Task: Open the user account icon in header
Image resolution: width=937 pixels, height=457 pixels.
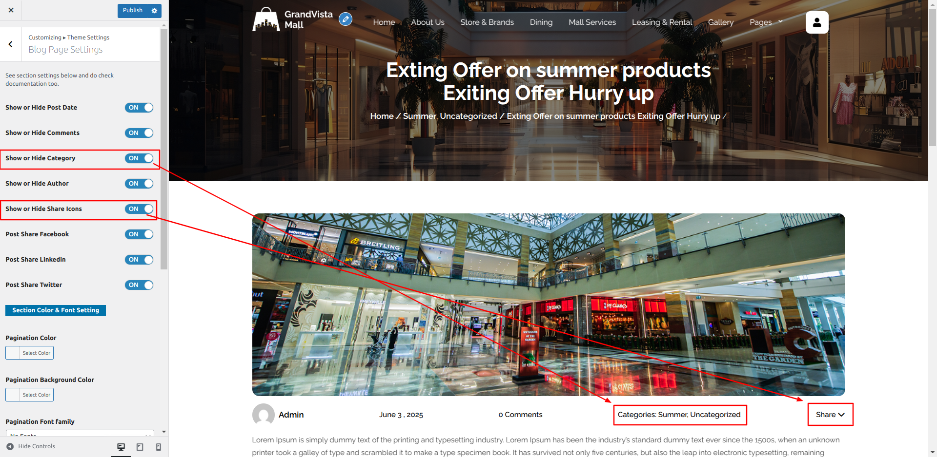Action: coord(816,22)
